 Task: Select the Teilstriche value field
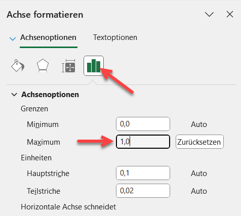coord(143,191)
